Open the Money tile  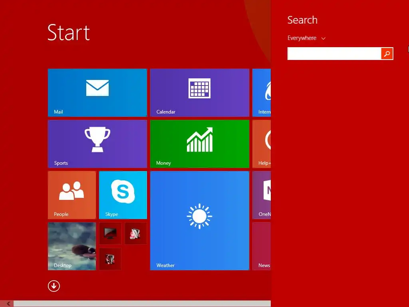pyautogui.click(x=200, y=144)
